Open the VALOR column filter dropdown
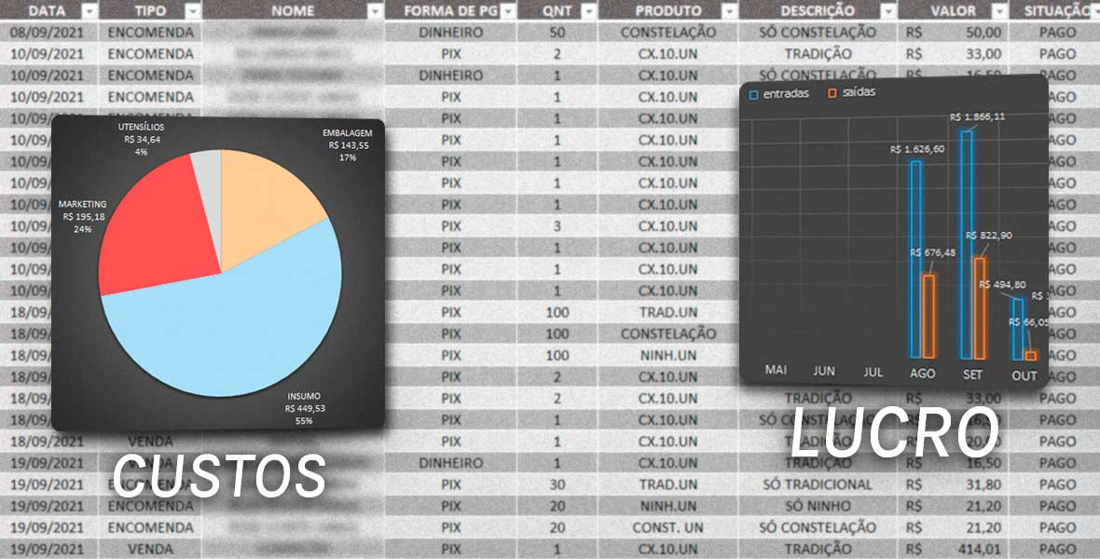The height and width of the screenshot is (559, 1100). (x=999, y=11)
